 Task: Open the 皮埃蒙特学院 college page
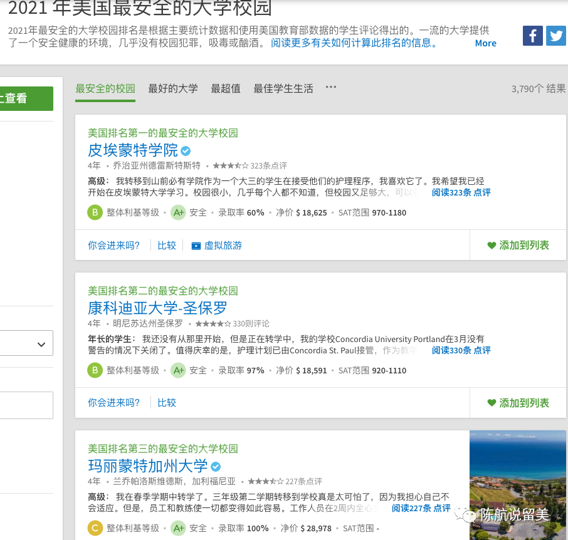[x=132, y=150]
